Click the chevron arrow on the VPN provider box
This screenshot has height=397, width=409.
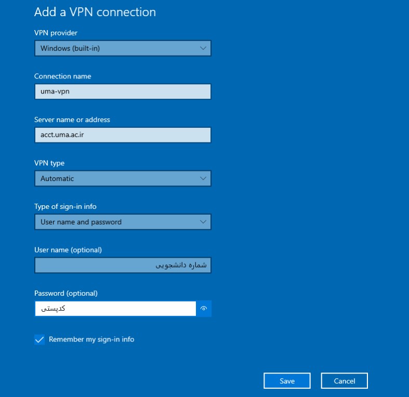pyautogui.click(x=203, y=48)
